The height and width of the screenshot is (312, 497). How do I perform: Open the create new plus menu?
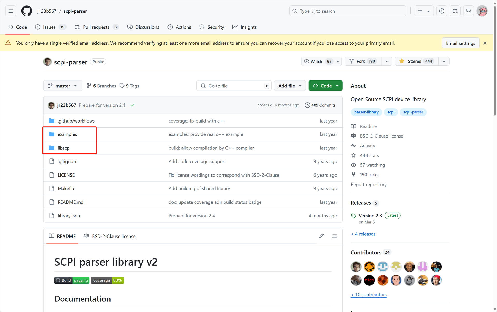pyautogui.click(x=424, y=11)
